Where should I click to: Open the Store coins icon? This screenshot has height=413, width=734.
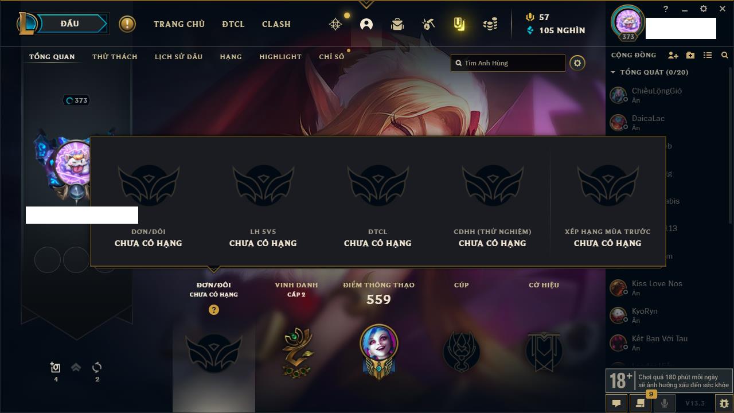(x=490, y=24)
